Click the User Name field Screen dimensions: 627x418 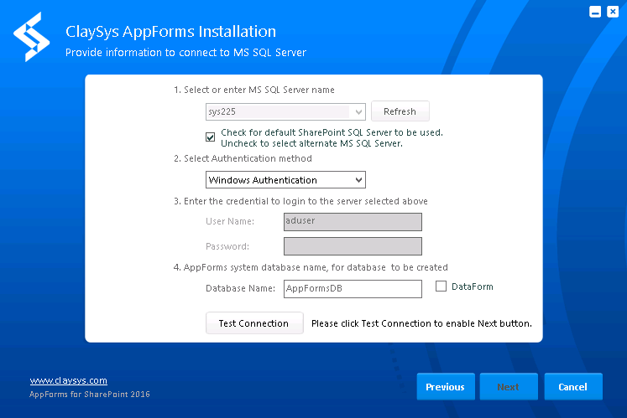[353, 222]
